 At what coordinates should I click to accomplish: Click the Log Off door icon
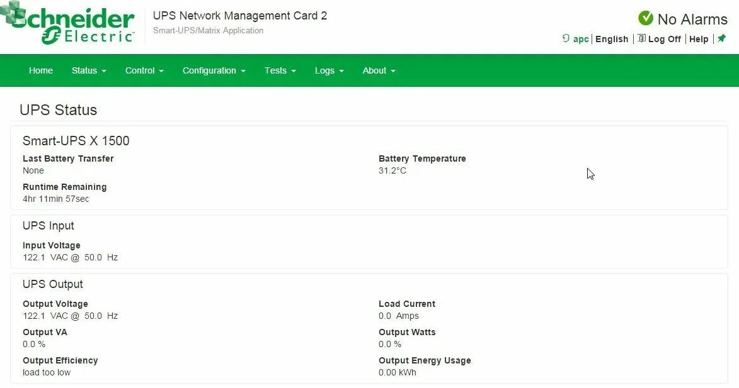click(641, 38)
